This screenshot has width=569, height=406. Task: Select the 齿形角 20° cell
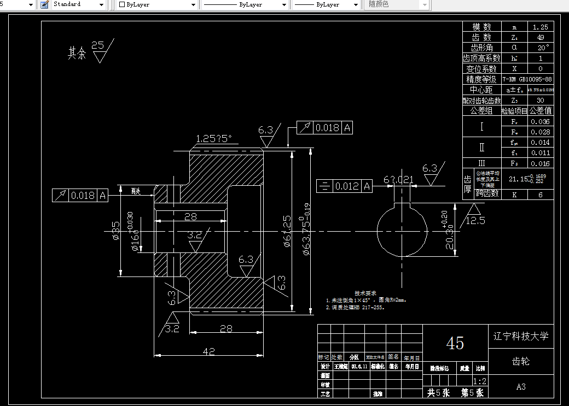point(541,48)
